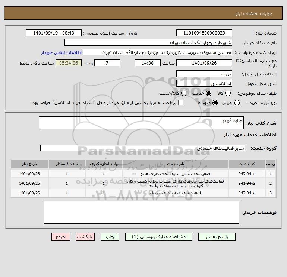Click the need number field 1101094500000029
The image size is (287, 277).
click(x=204, y=33)
